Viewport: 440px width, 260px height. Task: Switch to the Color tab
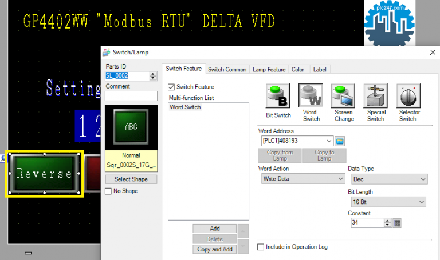(298, 69)
